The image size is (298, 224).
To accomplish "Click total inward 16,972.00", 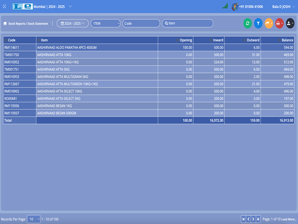I will (x=216, y=121).
